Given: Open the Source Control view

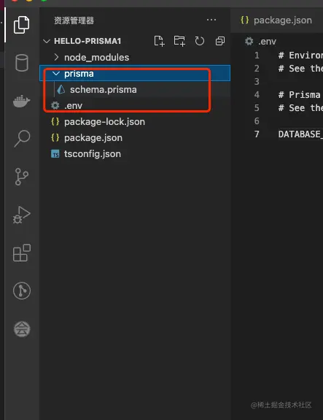Looking at the screenshot, I should tap(21, 177).
